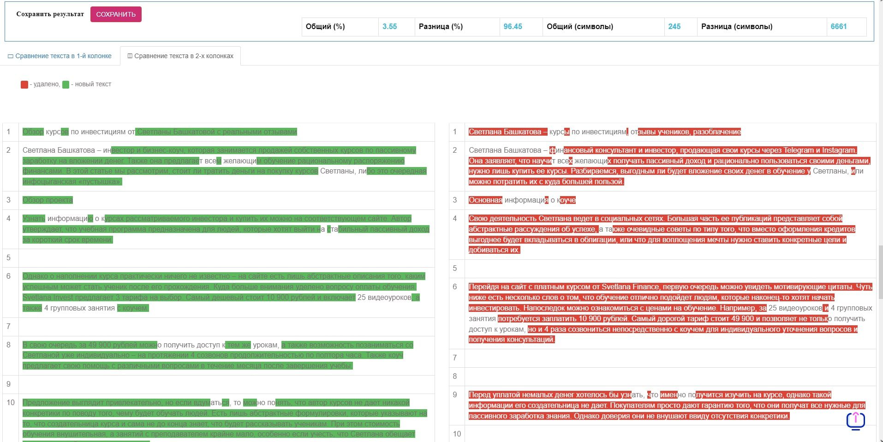Click right paragraph starting Перед уплатой немалых денег
Viewport: 883px width, 442px height.
pos(667,406)
